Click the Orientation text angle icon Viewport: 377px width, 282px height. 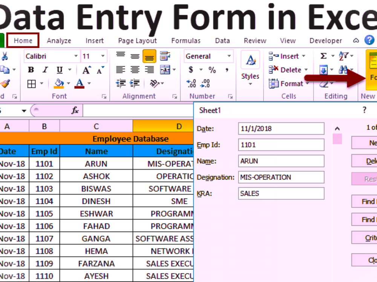click(x=155, y=83)
